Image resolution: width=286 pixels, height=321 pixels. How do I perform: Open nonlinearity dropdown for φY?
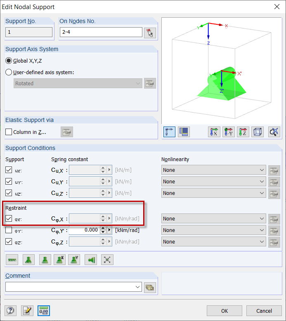(x=214, y=230)
